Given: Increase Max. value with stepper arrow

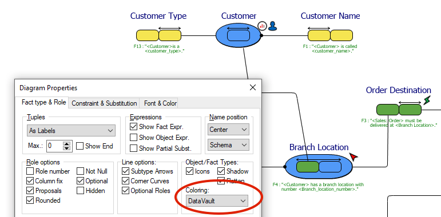Looking at the screenshot, I should coord(67,144).
